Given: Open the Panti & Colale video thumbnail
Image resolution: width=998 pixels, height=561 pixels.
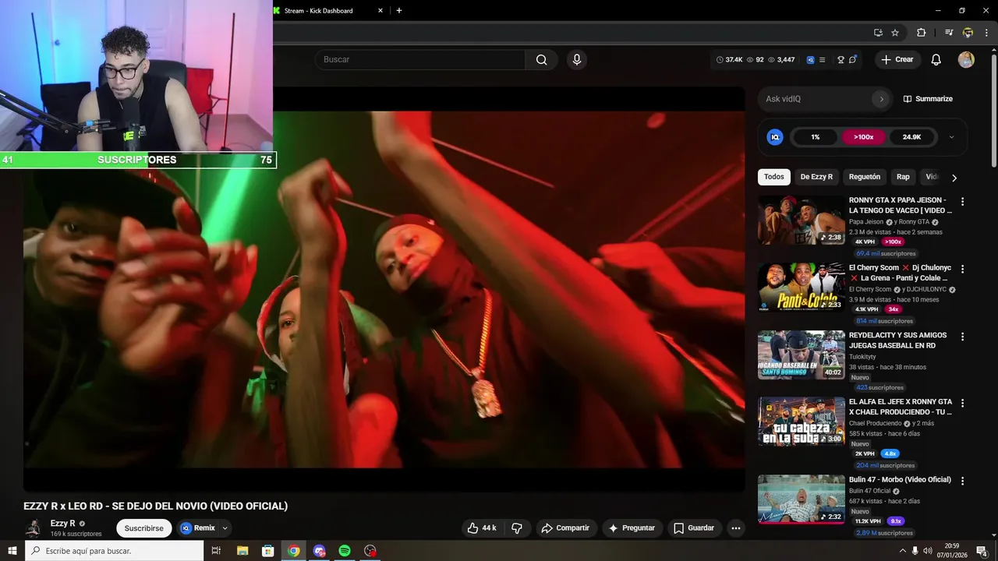Looking at the screenshot, I should [x=802, y=288].
